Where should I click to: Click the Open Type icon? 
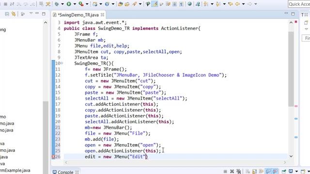point(120,4)
